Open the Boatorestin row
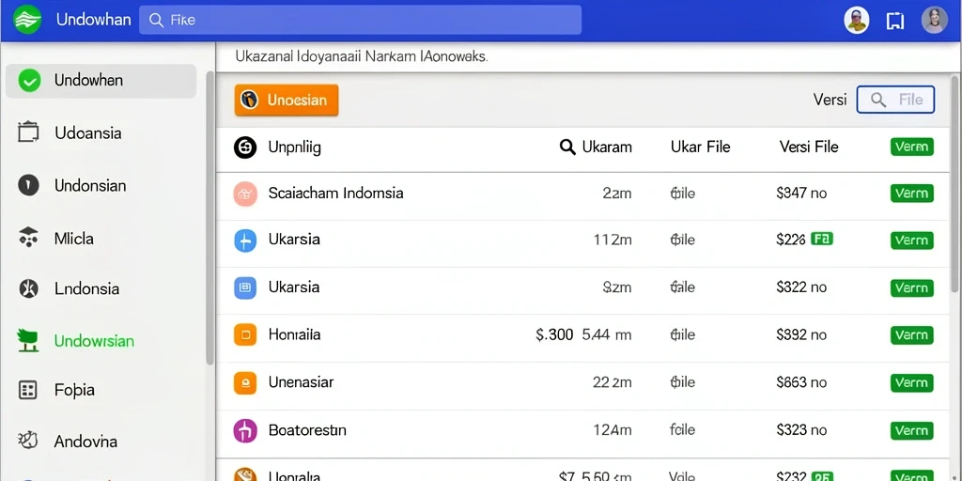This screenshot has width=962, height=481. tap(582, 434)
